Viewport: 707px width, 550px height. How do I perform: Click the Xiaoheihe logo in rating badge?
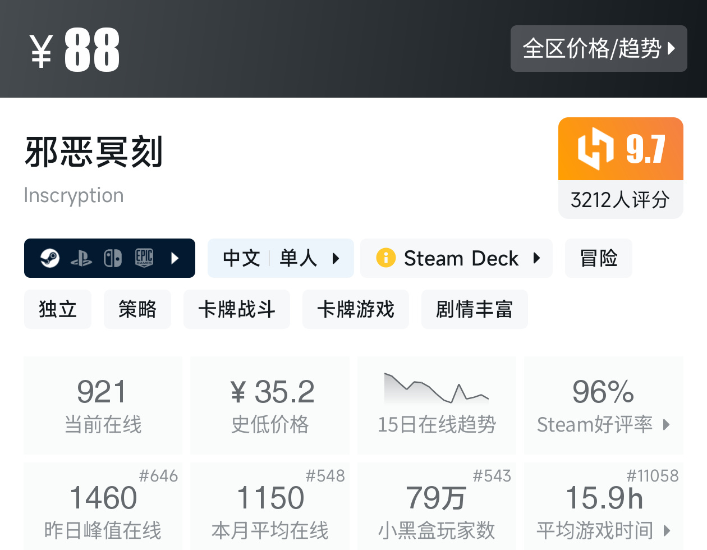[x=595, y=149]
